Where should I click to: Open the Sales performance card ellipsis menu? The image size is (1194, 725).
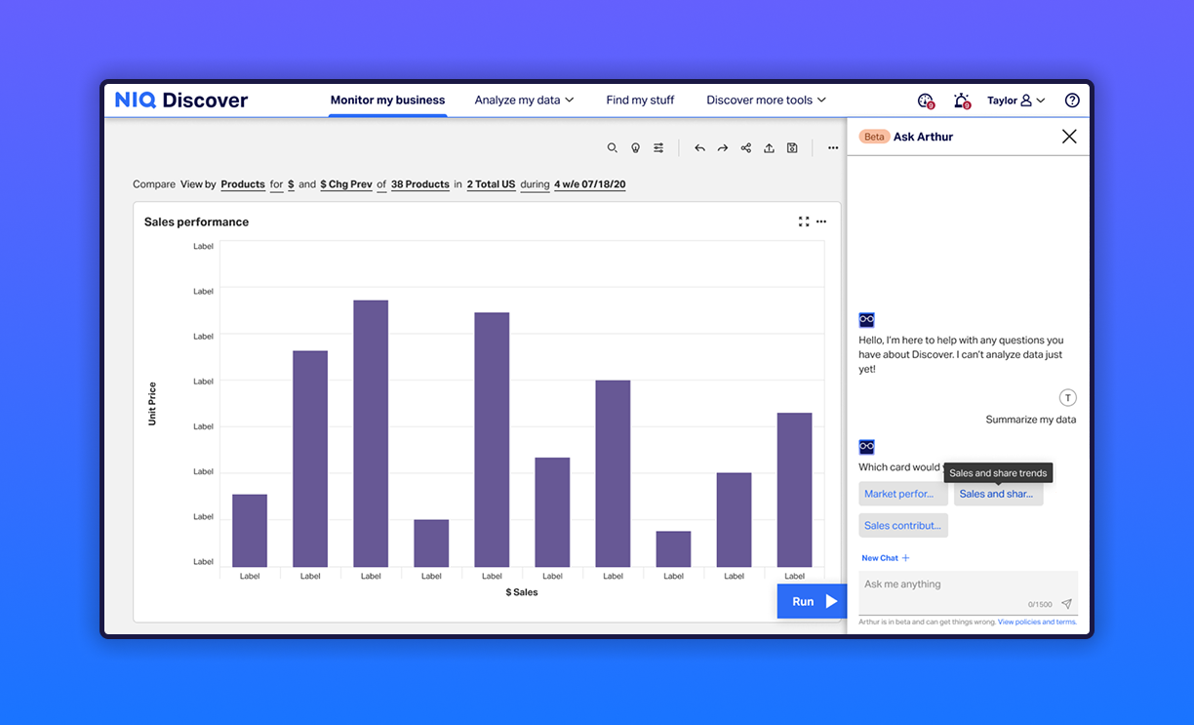click(821, 222)
